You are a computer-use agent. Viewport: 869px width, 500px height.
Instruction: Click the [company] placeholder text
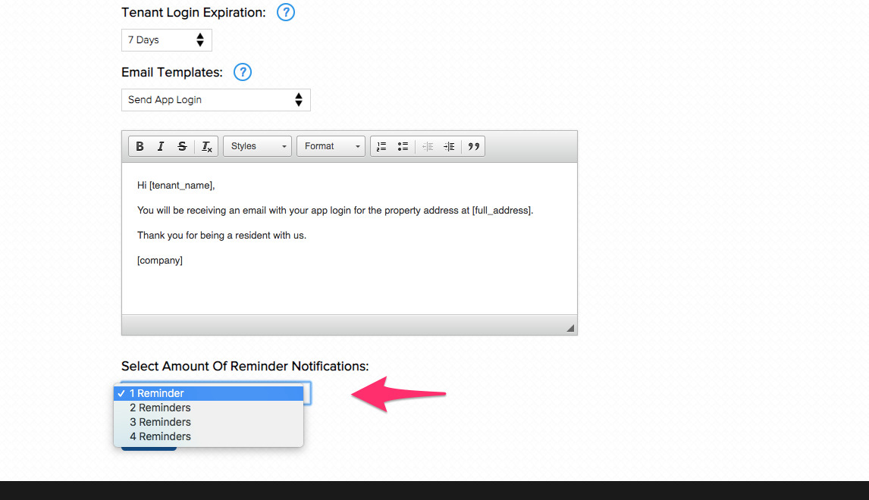click(x=159, y=261)
